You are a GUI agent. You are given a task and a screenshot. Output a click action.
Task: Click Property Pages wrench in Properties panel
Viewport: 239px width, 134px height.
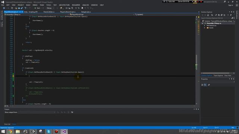[x=209, y=85]
